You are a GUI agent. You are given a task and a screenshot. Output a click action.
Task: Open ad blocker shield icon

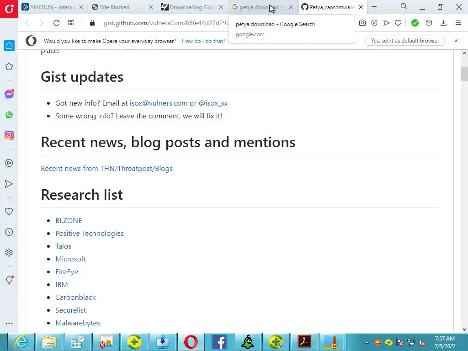pyautogui.click(x=374, y=23)
